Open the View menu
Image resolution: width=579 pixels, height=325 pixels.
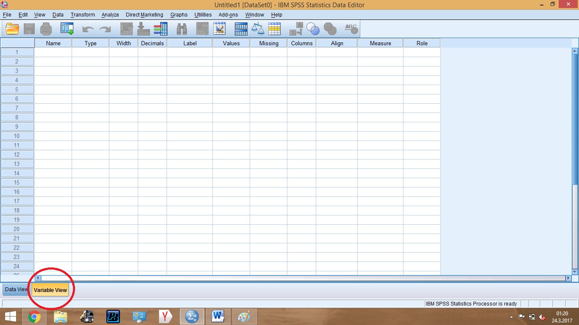pyautogui.click(x=40, y=15)
